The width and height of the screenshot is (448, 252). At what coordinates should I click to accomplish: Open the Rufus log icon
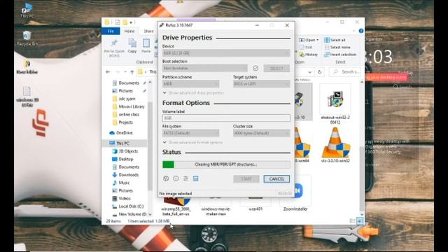pyautogui.click(x=195, y=178)
